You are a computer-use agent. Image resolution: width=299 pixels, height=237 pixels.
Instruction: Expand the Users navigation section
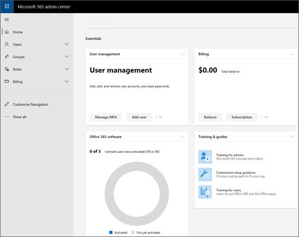[67, 45]
